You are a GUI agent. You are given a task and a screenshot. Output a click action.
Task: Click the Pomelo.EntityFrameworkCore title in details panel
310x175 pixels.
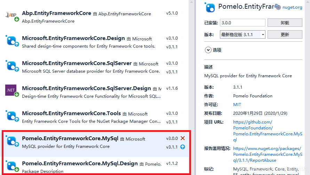(x=246, y=7)
